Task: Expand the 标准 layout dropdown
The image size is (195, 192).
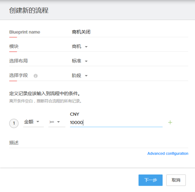Action: pyautogui.click(x=80, y=61)
